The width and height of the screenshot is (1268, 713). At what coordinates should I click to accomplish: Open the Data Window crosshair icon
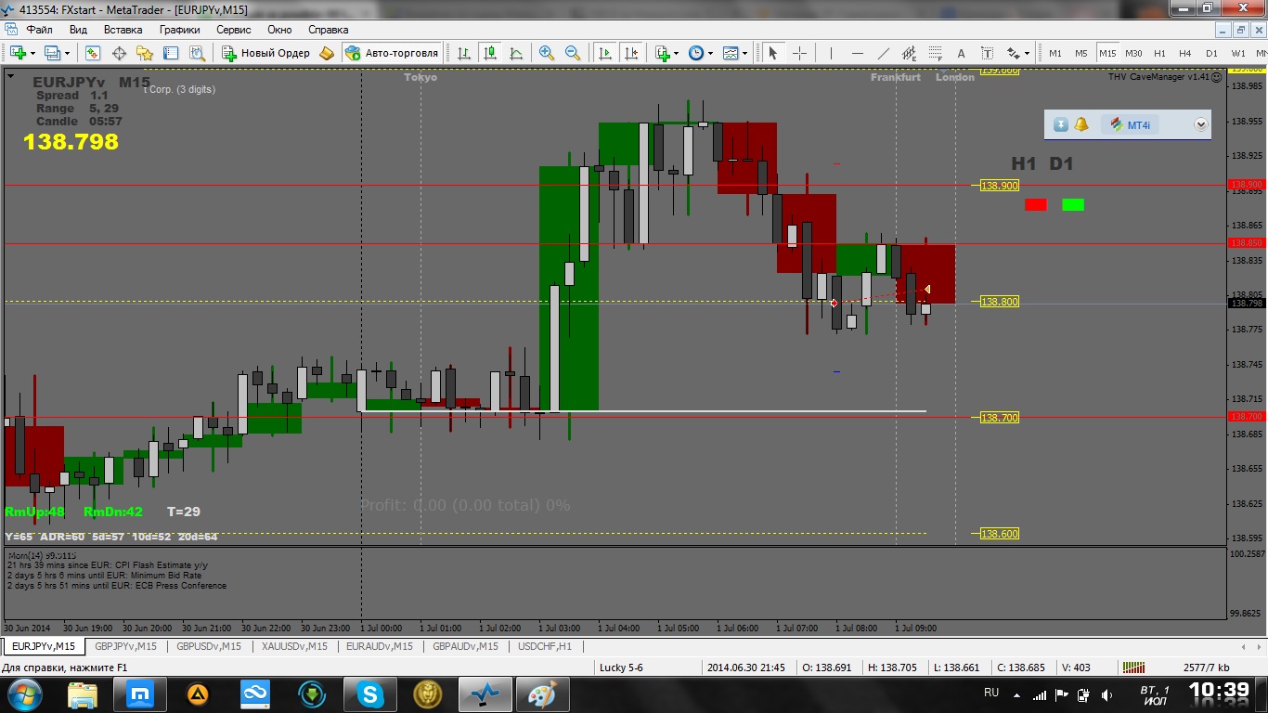pos(119,53)
